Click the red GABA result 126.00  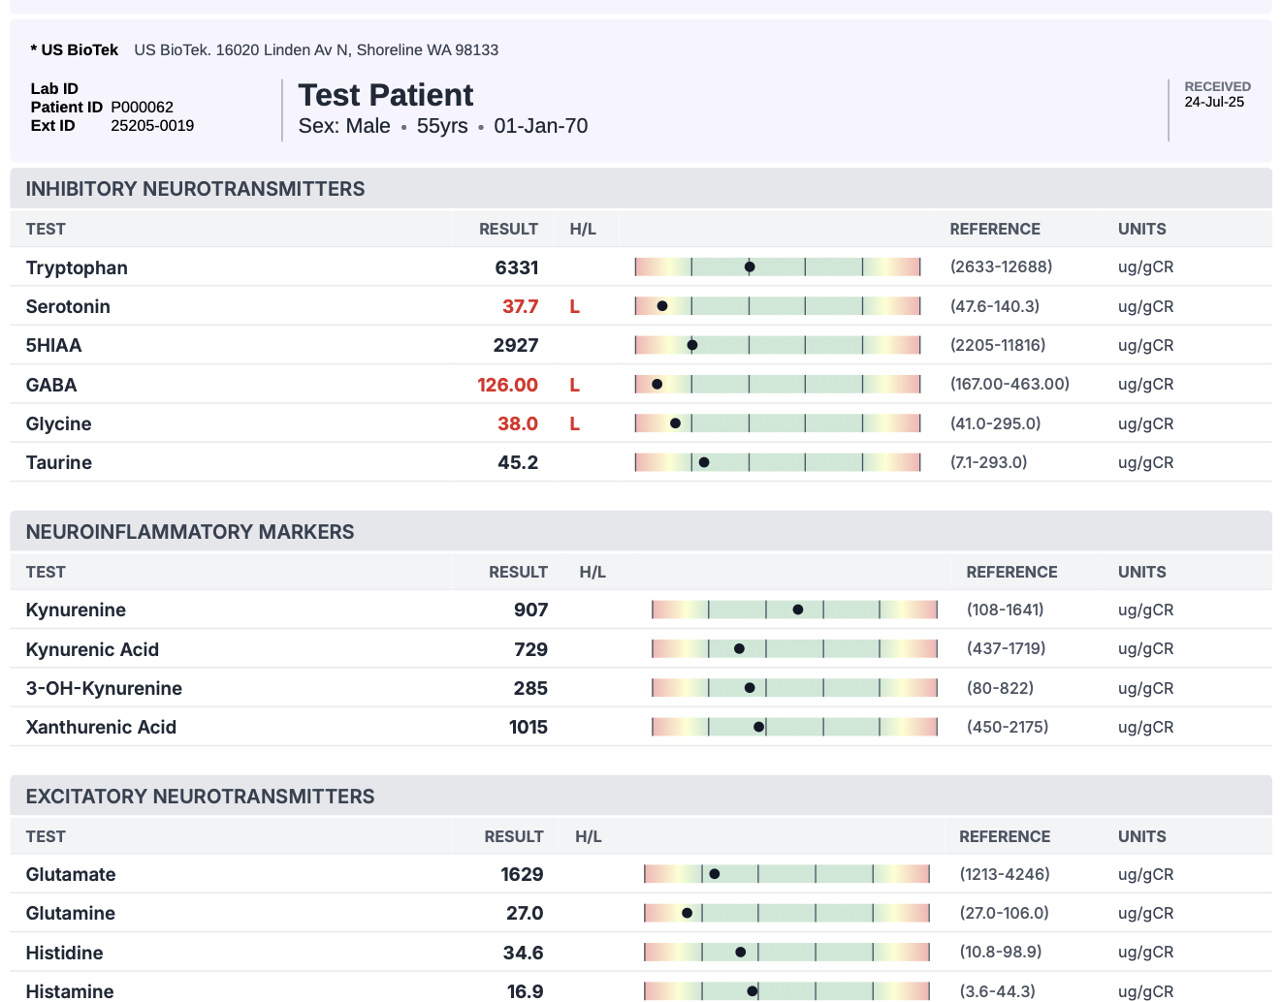click(x=507, y=385)
